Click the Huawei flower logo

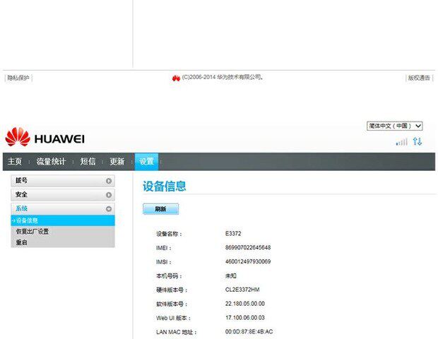18,137
